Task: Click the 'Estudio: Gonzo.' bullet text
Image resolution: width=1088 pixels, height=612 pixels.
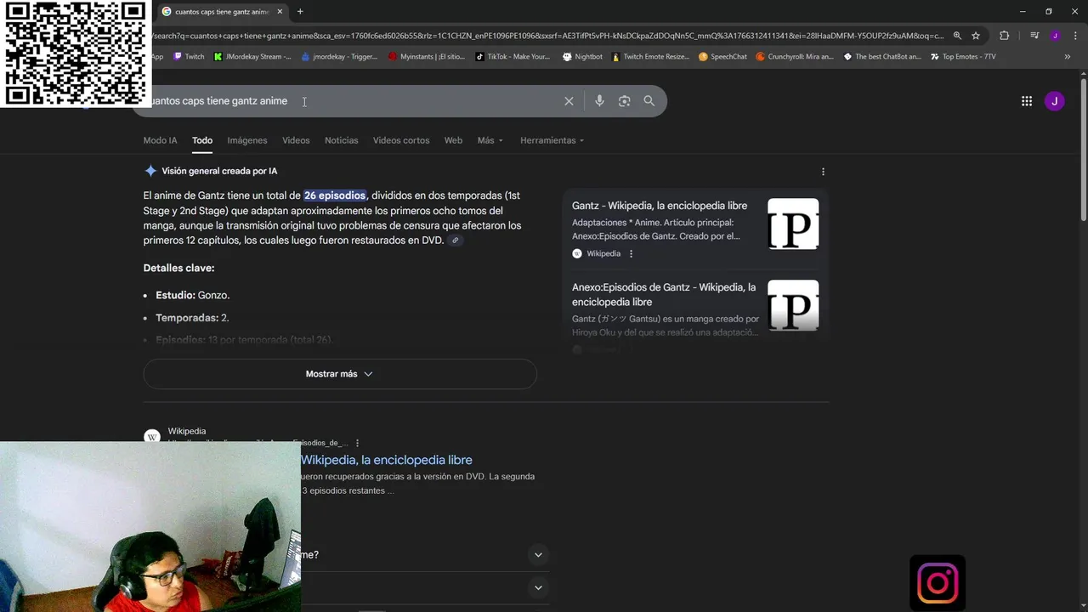Action: [193, 295]
